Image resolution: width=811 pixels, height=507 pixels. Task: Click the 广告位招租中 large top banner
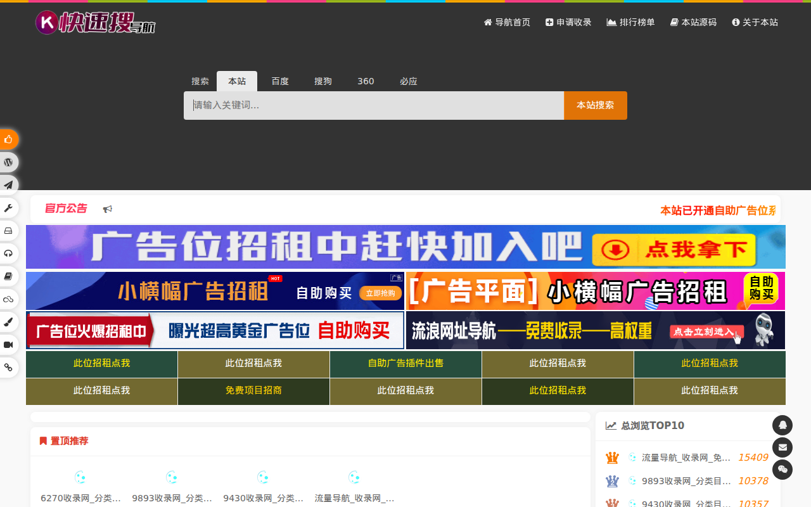coord(405,247)
